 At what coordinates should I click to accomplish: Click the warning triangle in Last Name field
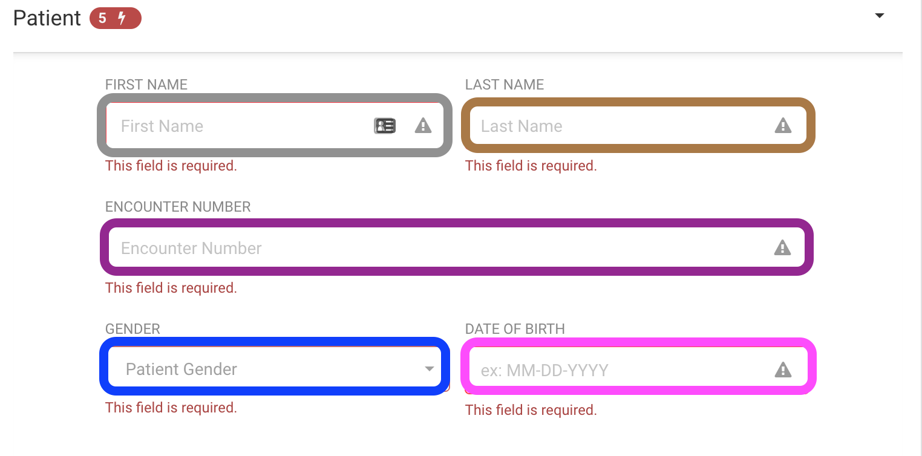(783, 126)
